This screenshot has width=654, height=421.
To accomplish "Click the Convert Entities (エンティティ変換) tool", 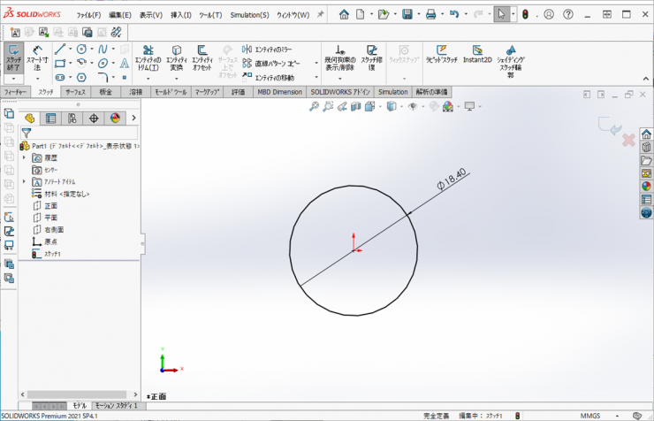I will 177,58.
